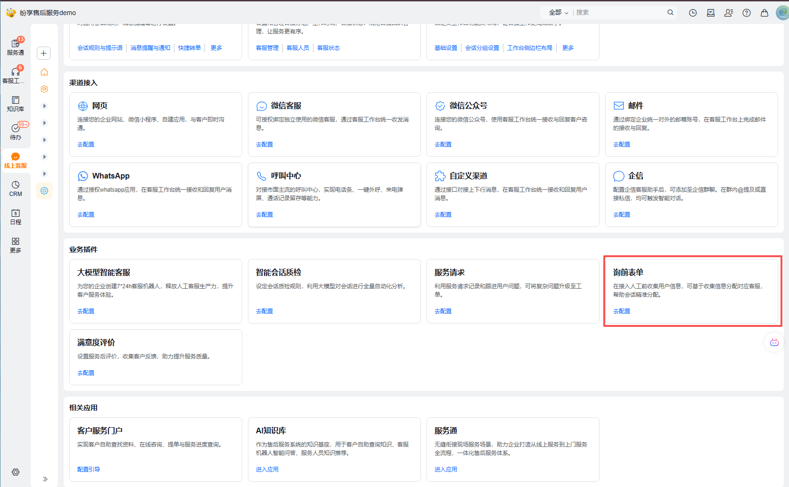Open 工作台侧边栏布局 link

530,48
